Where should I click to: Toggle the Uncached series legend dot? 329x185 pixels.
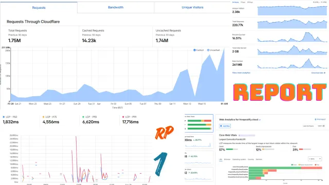click(x=208, y=50)
